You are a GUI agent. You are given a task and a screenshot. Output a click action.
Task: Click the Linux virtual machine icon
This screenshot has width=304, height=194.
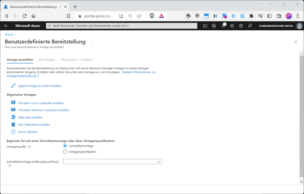13,103
